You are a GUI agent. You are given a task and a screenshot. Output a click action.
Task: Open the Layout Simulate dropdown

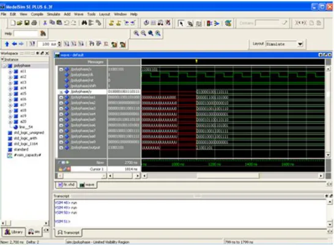click(x=300, y=44)
